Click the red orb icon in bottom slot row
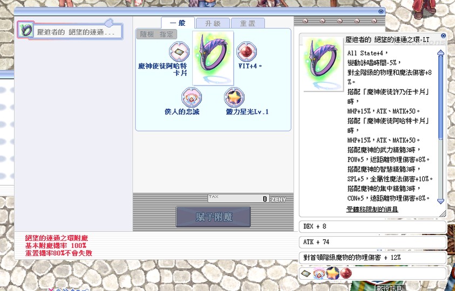Viewport: 455px width, 291px height. 345,274
